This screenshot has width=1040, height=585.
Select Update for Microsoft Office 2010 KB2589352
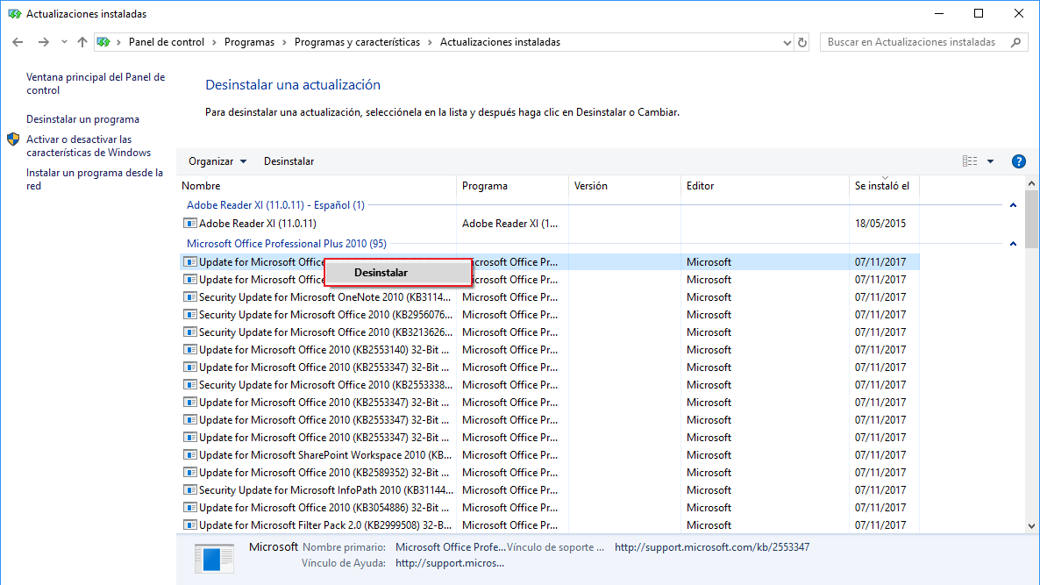(550, 472)
